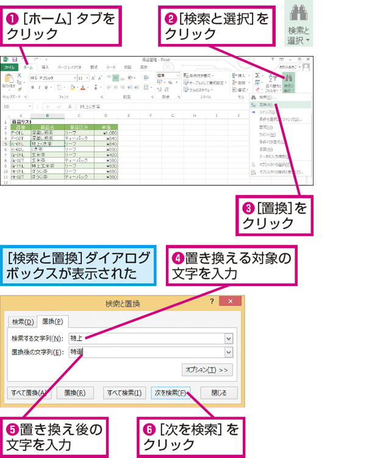Click the AutoSum Σ icon
The height and width of the screenshot is (458, 366).
coord(257,76)
